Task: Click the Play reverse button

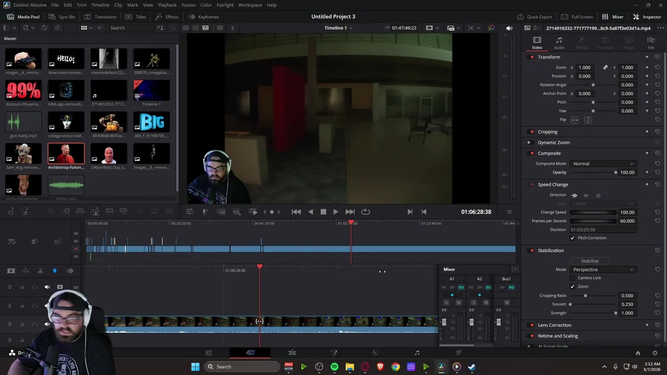Action: [x=311, y=211]
